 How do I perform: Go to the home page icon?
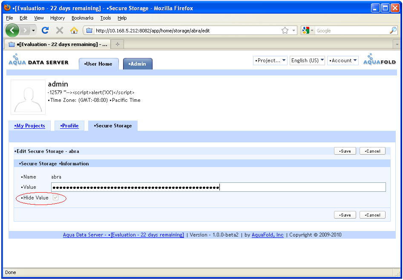(74, 30)
